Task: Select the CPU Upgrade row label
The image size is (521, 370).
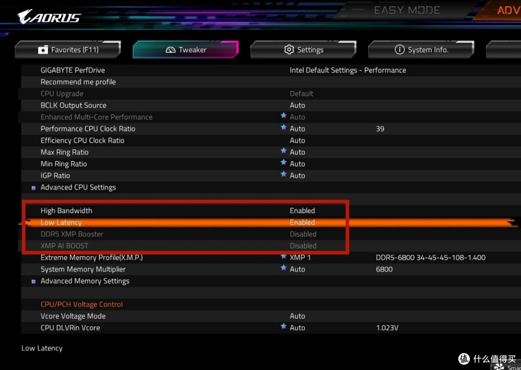Action: pyautogui.click(x=62, y=94)
